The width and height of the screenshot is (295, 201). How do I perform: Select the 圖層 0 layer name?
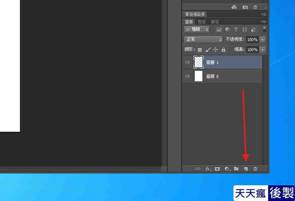tap(212, 76)
